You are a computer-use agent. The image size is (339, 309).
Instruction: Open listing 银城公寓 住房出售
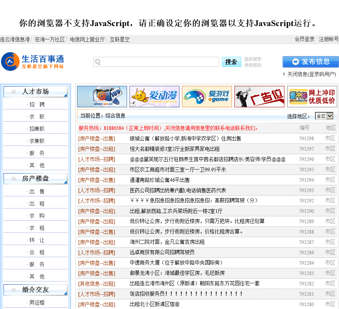185,138
